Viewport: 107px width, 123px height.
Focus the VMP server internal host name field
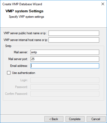(x=74, y=40)
